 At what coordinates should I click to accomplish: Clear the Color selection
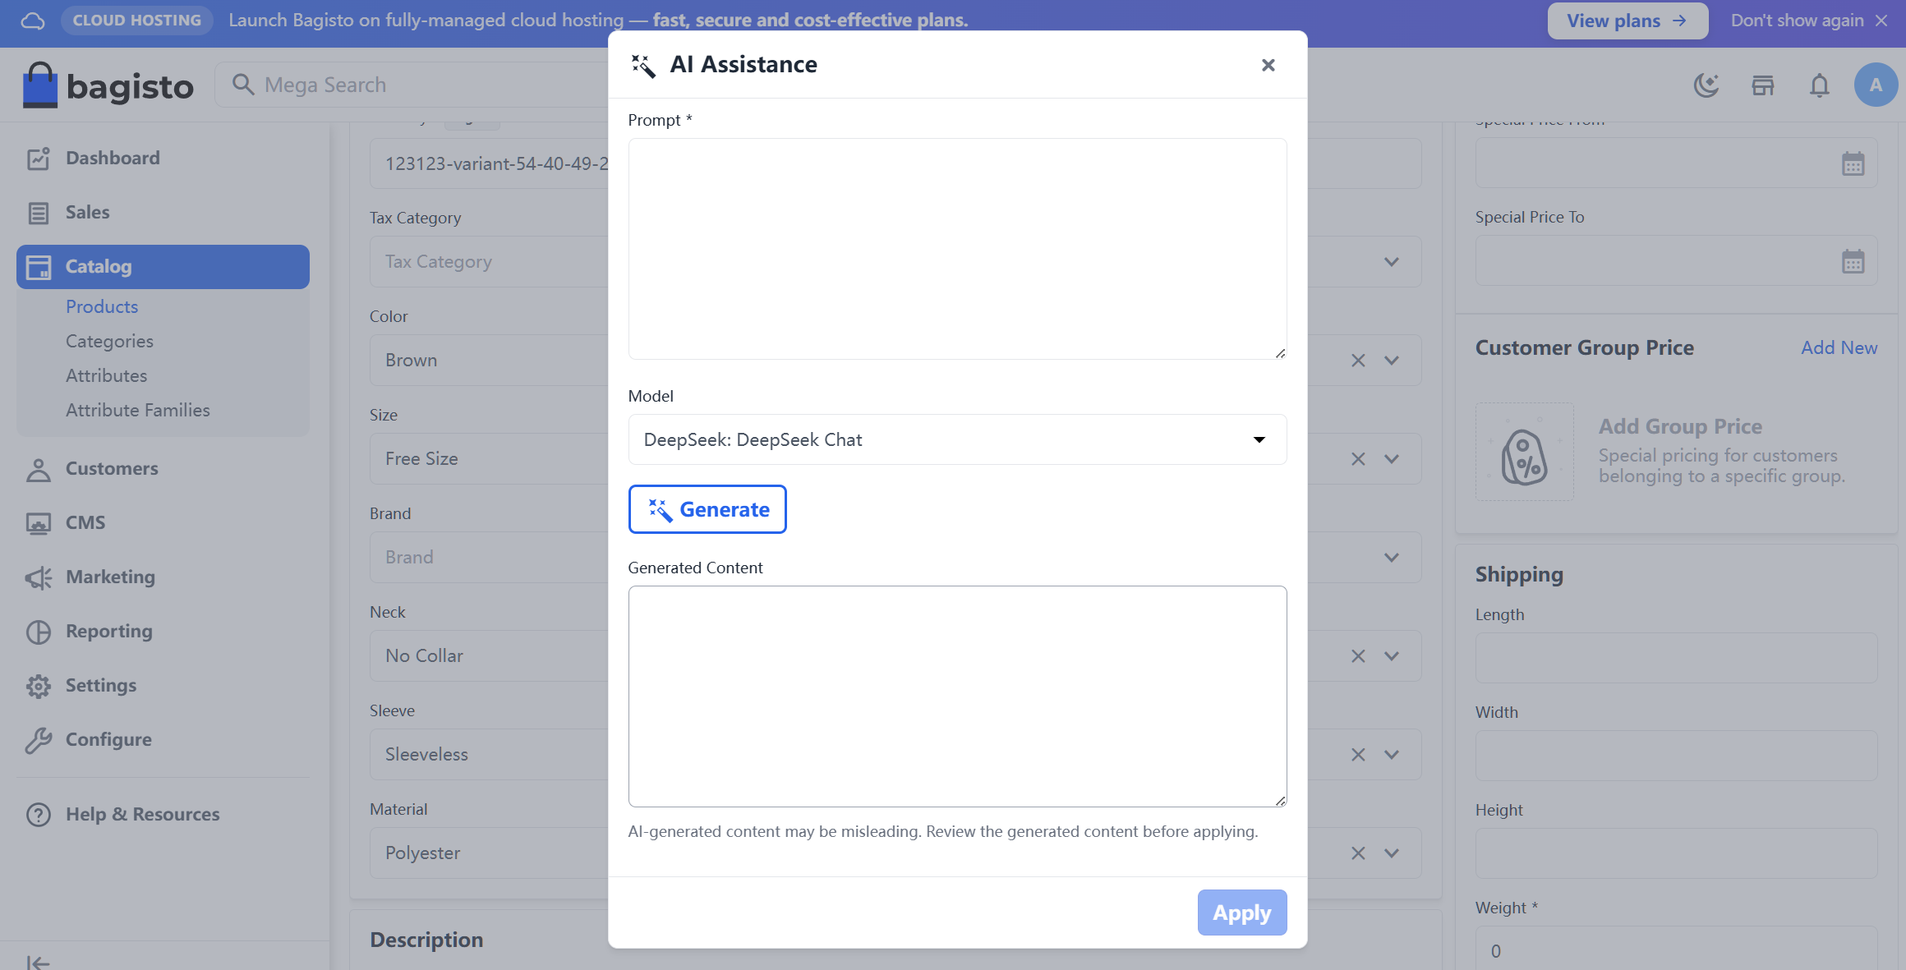1358,361
